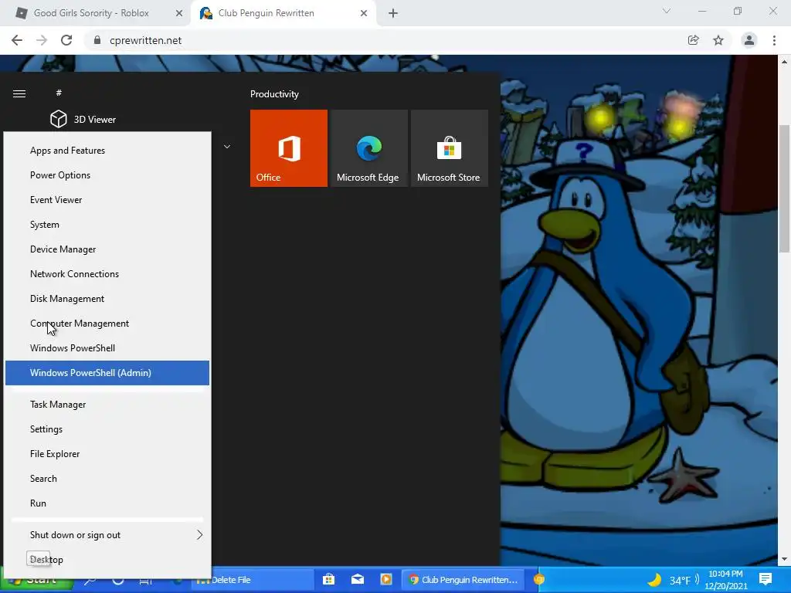Choose Apps and Features
Image resolution: width=791 pixels, height=593 pixels.
coord(107,151)
